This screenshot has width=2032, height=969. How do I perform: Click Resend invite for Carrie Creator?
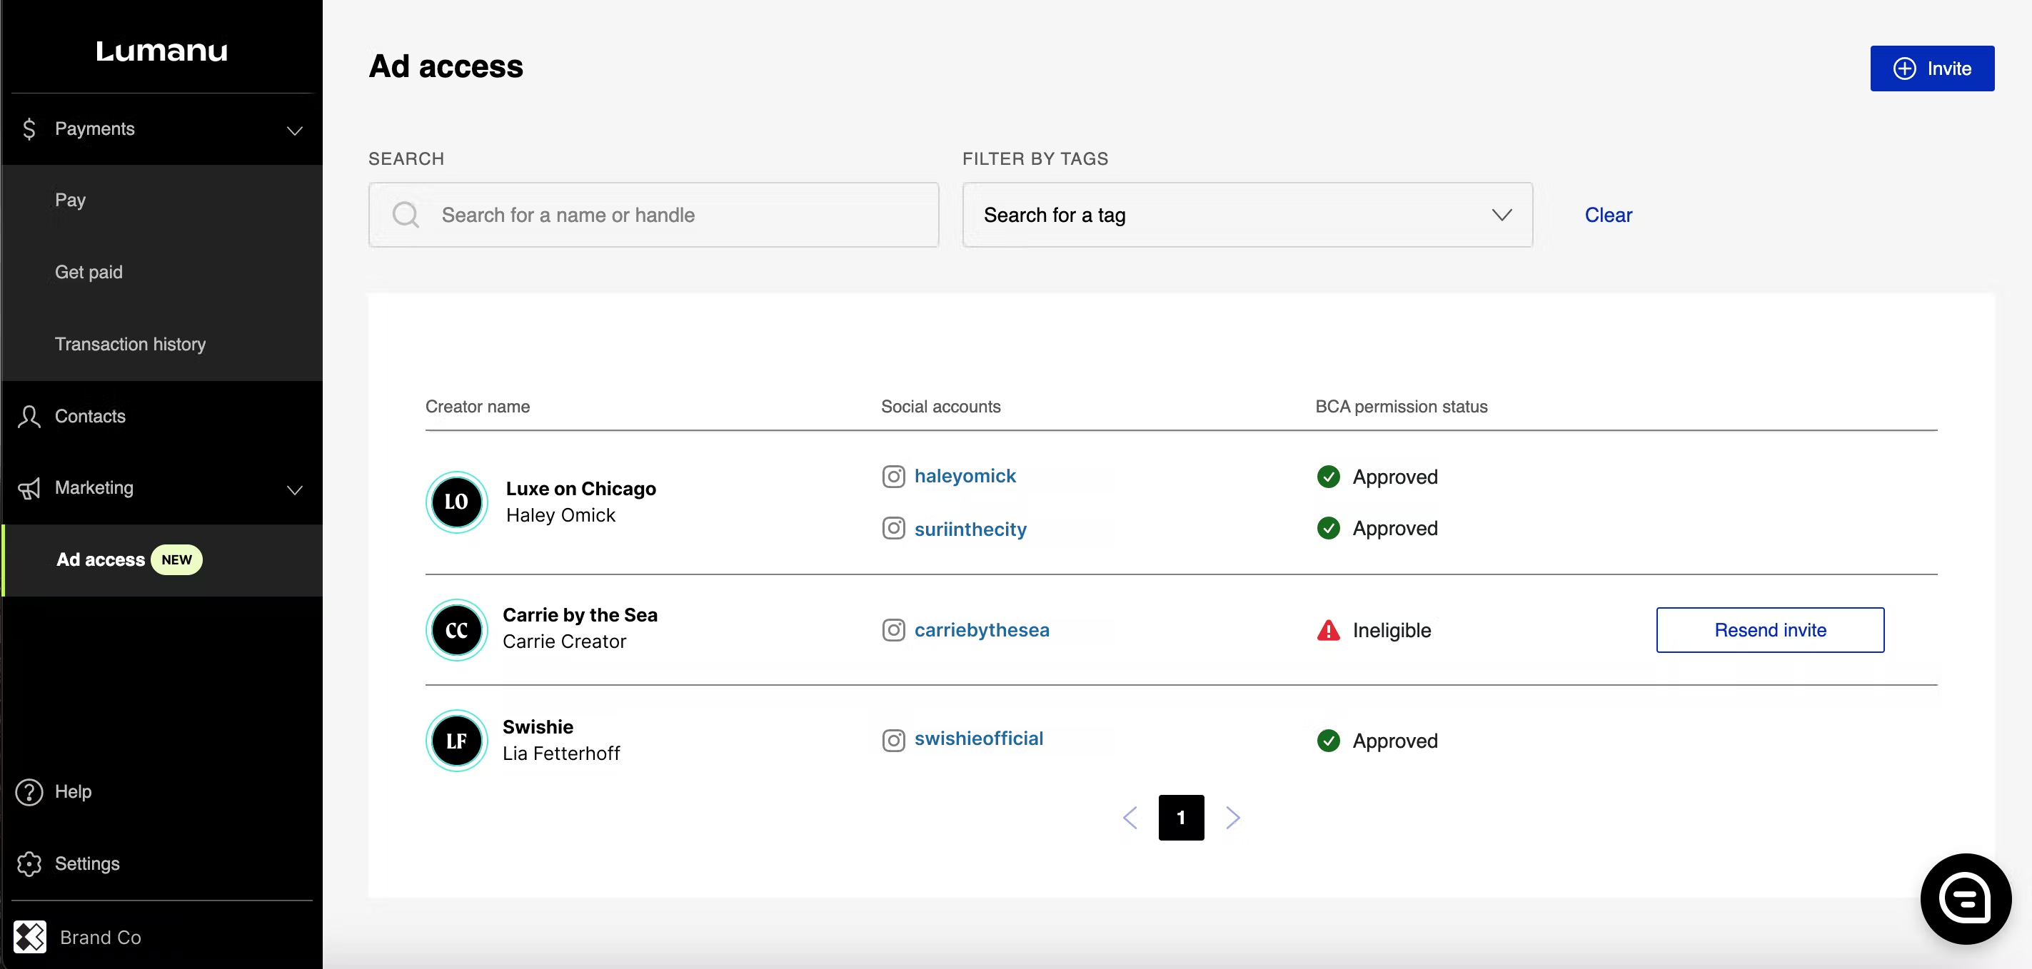(1769, 630)
